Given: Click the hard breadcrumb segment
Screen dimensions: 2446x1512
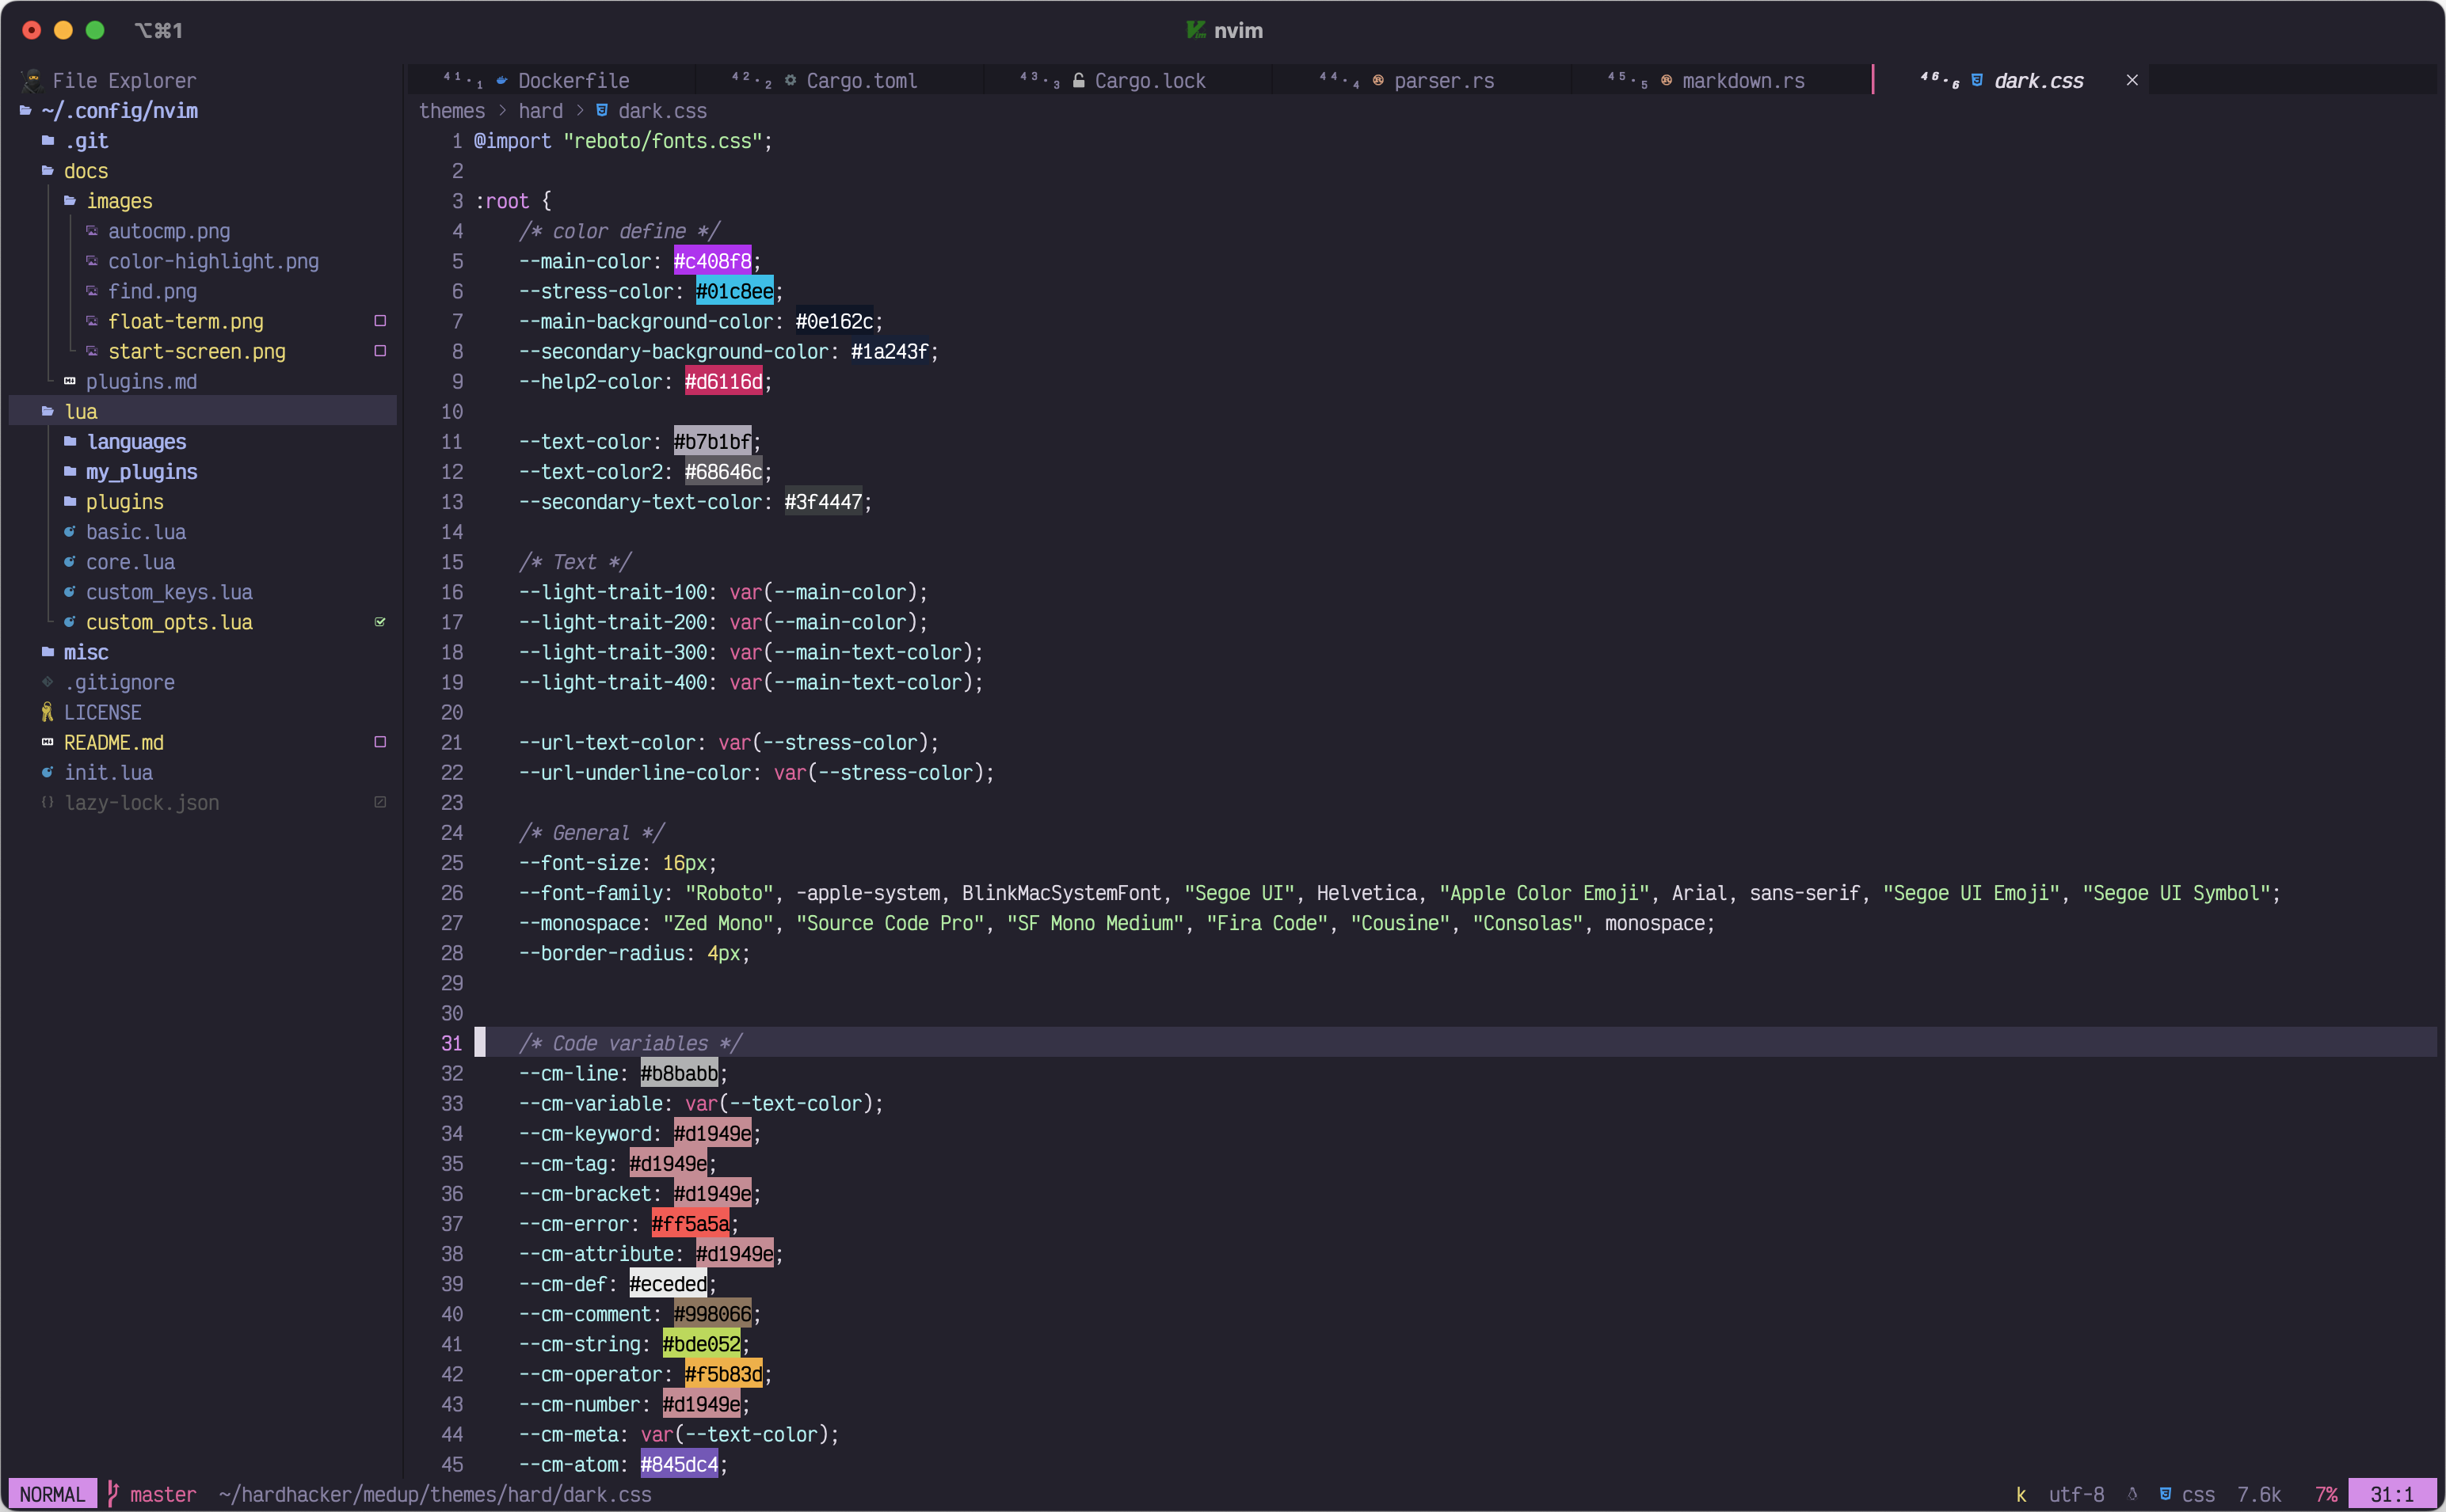Looking at the screenshot, I should 540,111.
